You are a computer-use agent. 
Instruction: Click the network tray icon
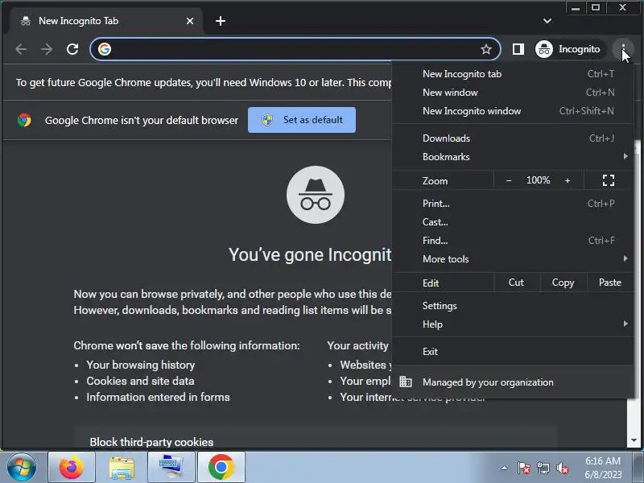click(543, 469)
